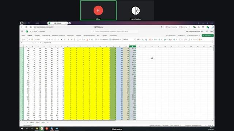Viewport: 234px width, 131px height.
Task: Click the green Поделиться share button
Action: tap(208, 36)
